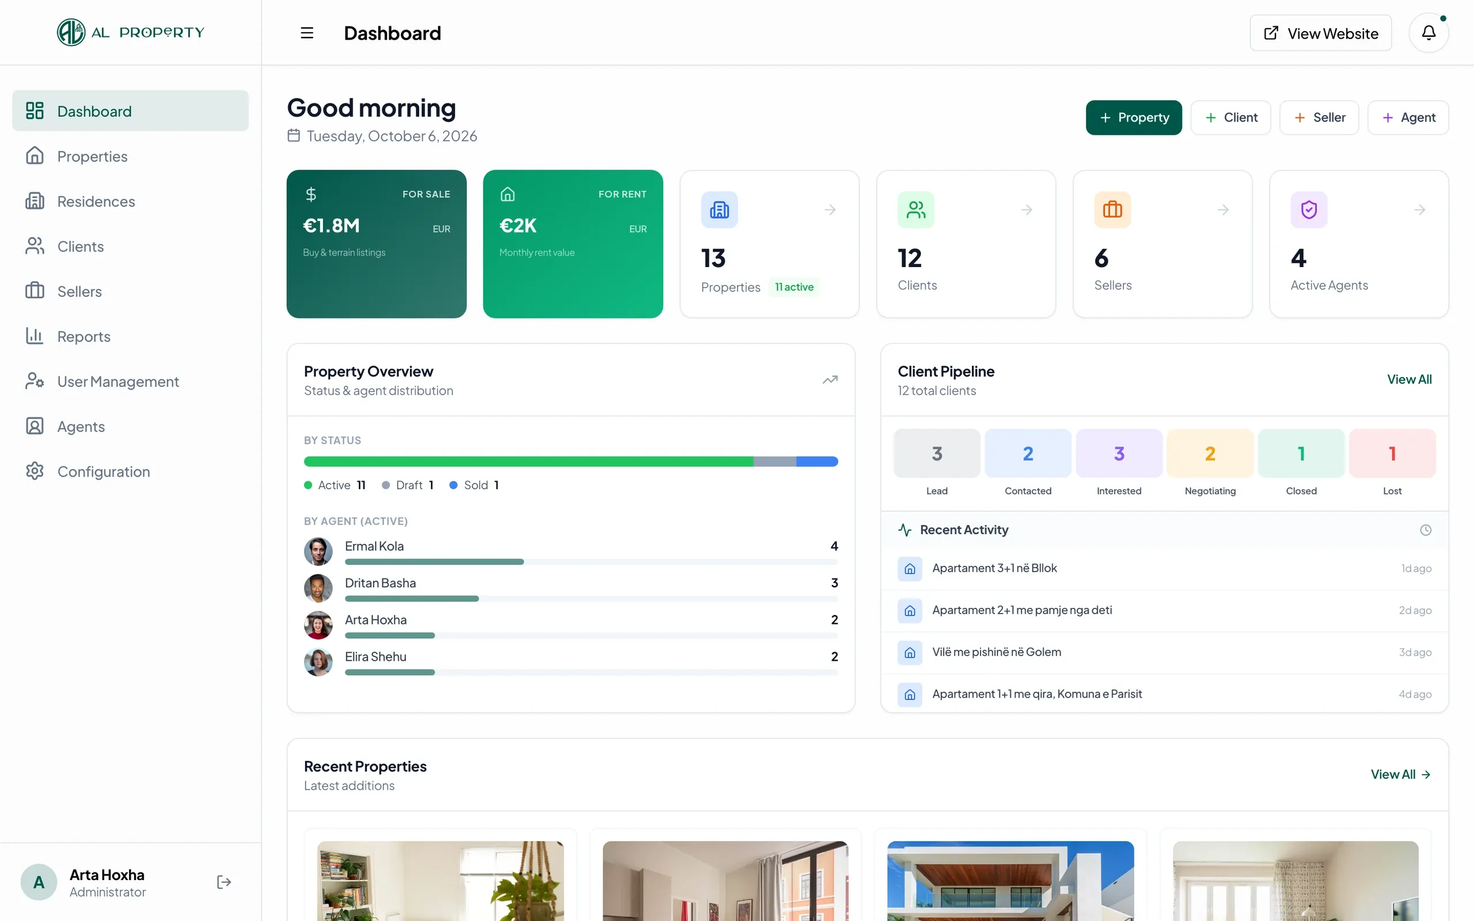Go to Residences in the sidebar
1474x921 pixels.
(130, 201)
